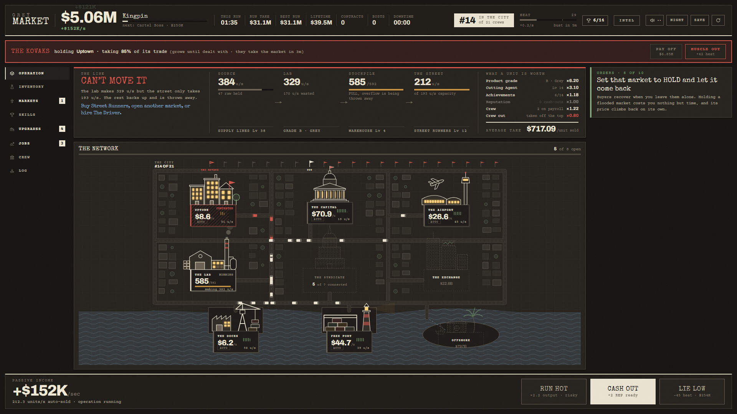Image resolution: width=737 pixels, height=414 pixels.
Task: Click the airplane icon above the Airport
Action: coord(436,183)
